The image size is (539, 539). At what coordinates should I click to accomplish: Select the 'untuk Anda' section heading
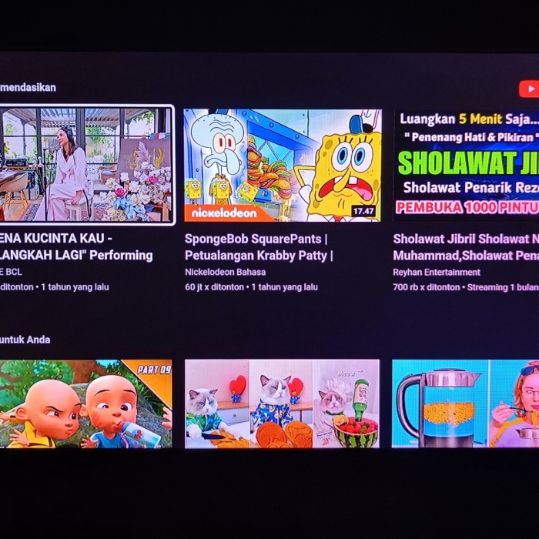pos(25,340)
